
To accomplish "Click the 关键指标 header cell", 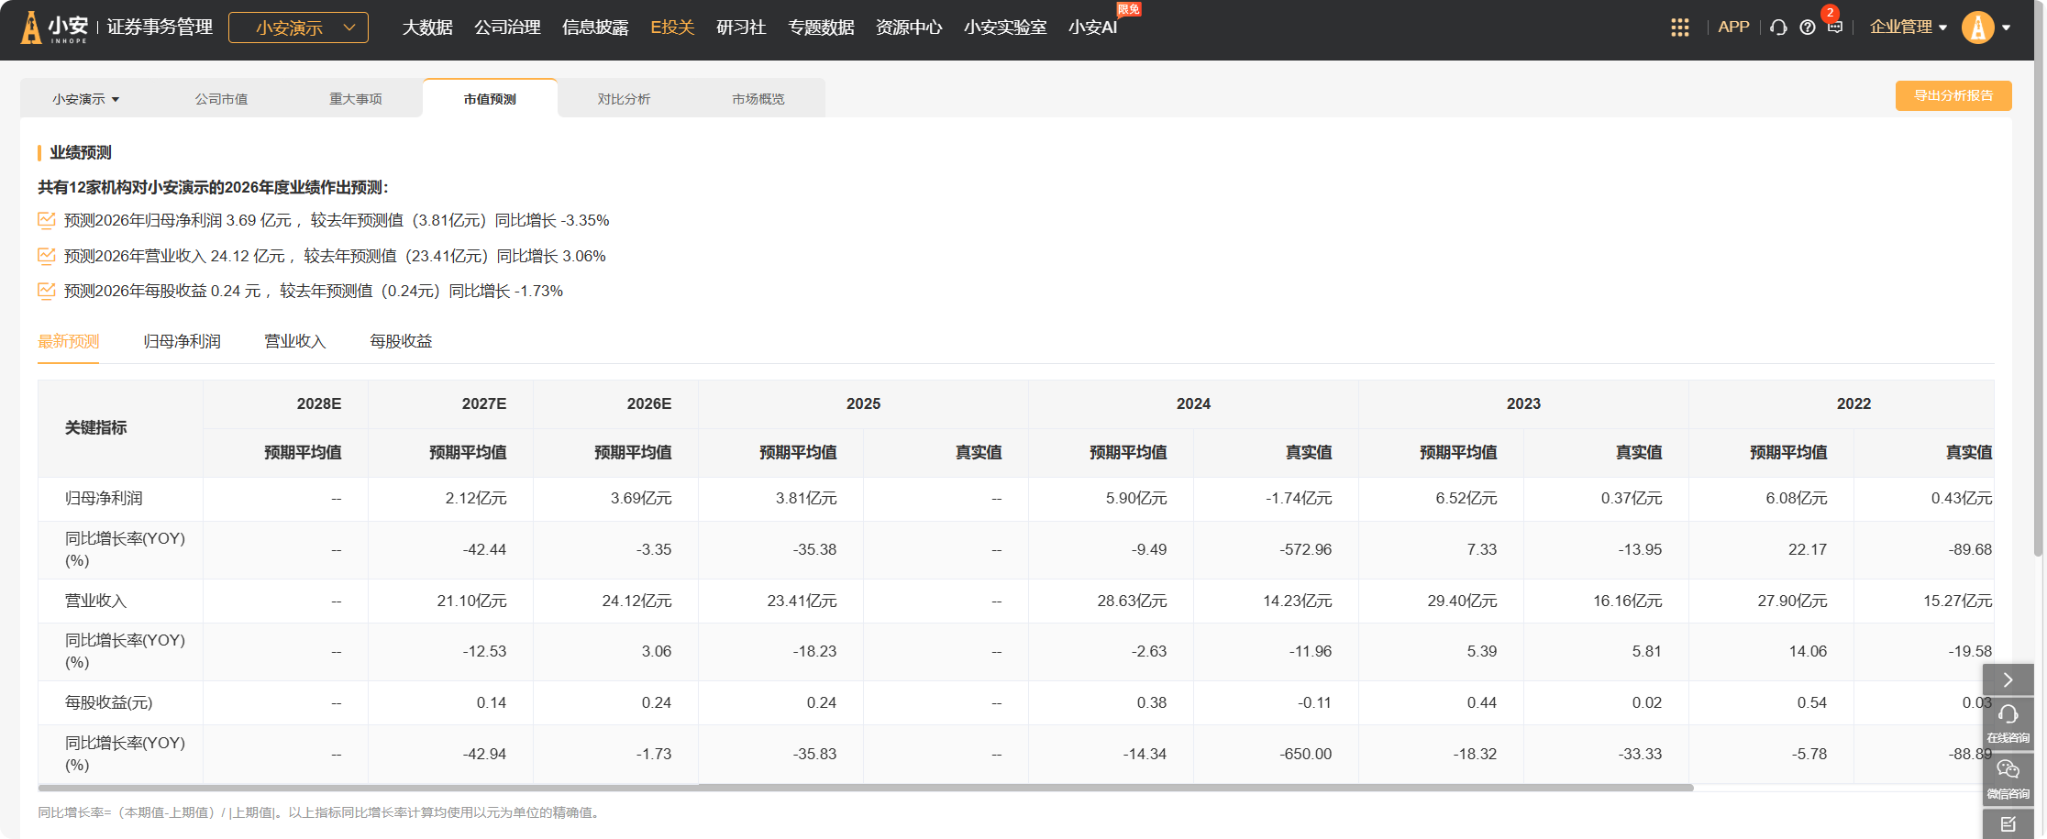I will click(120, 428).
